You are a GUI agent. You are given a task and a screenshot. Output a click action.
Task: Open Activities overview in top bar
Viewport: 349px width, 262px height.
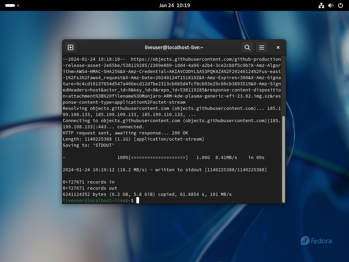pos(12,5)
